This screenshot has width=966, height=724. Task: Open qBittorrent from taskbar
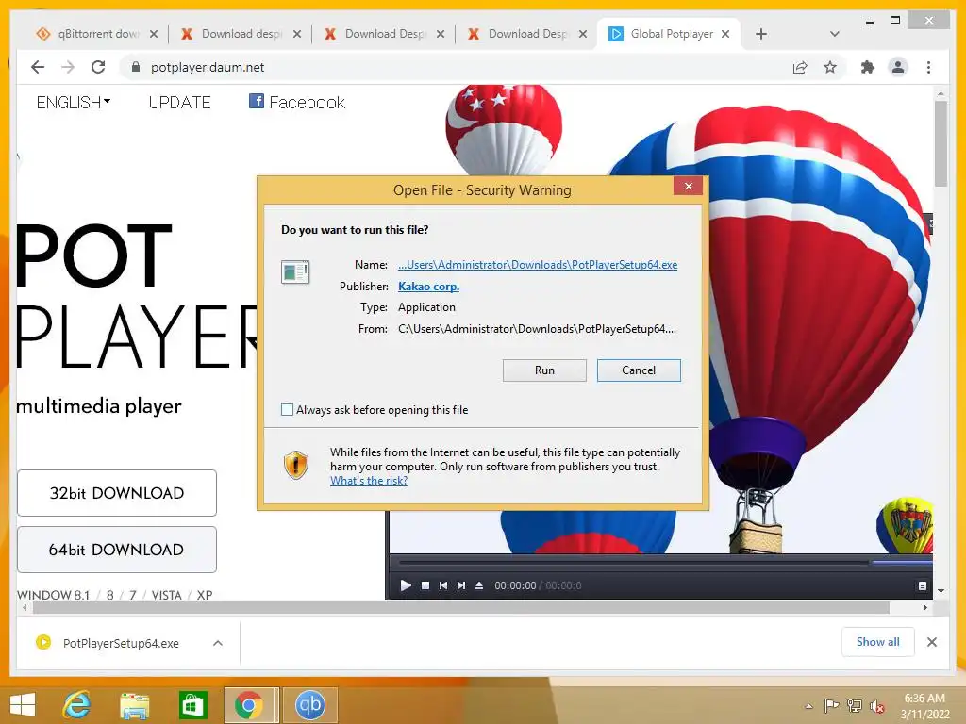[309, 705]
